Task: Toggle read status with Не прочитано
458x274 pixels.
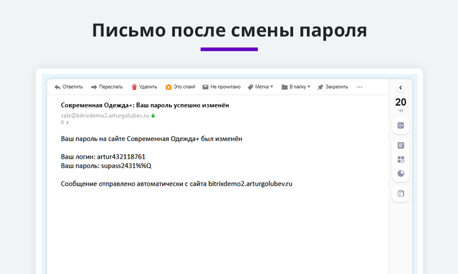Action: coord(226,87)
